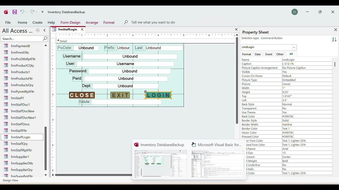The height and width of the screenshot is (190, 339).
Task: Select the Event tab in the Property Sheet
Action: pos(269,54)
